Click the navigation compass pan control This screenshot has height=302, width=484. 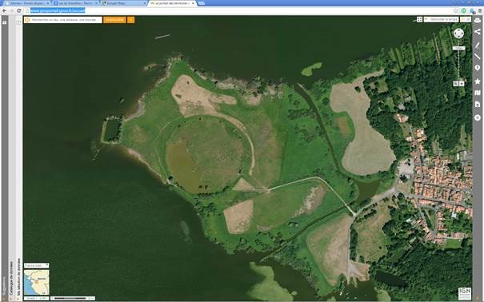click(458, 34)
